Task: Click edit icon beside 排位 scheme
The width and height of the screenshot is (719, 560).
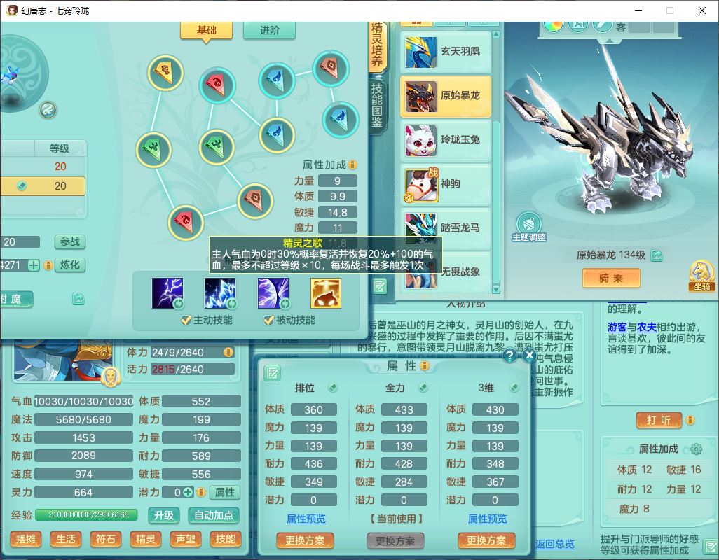Action: [333, 388]
